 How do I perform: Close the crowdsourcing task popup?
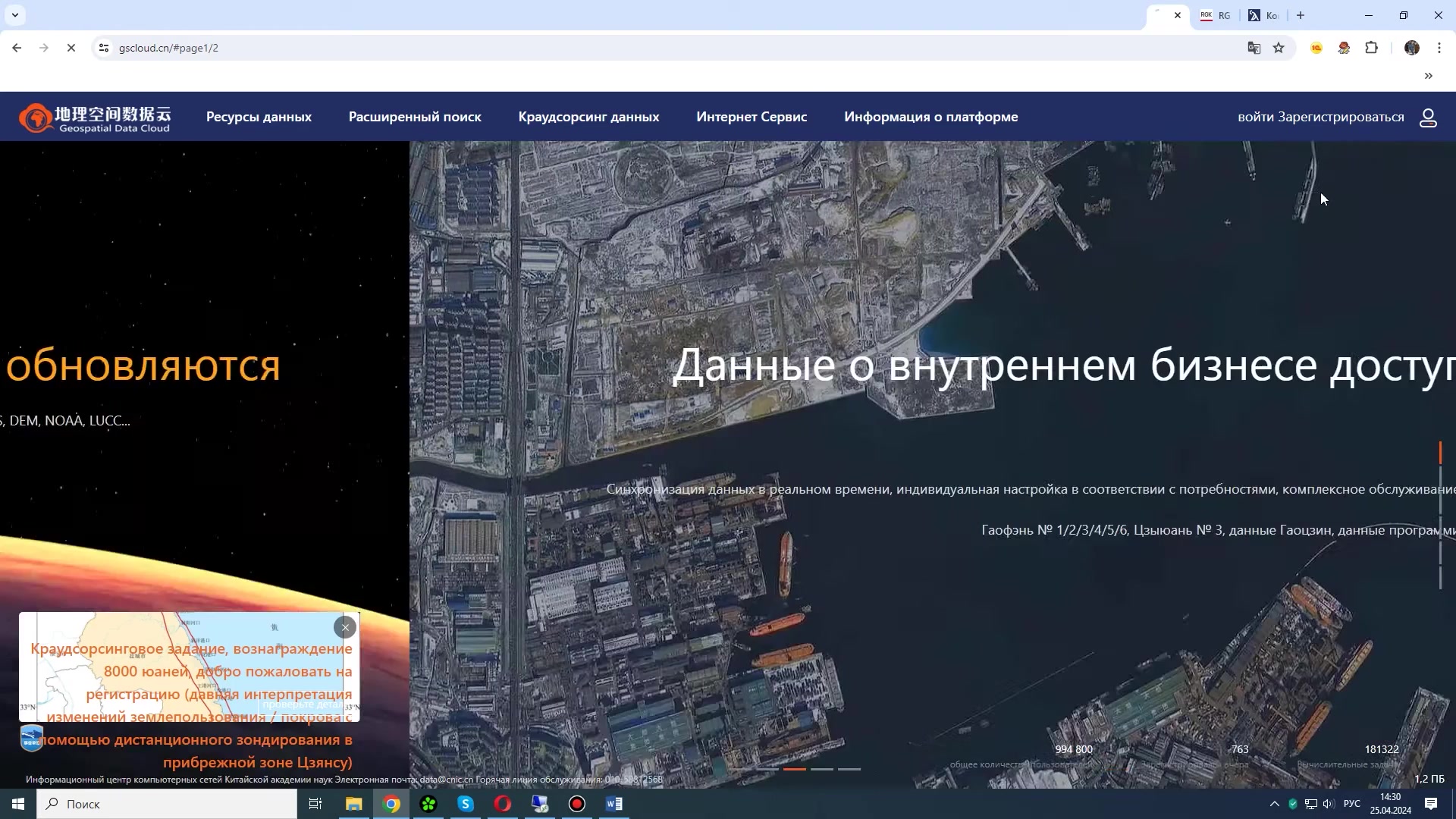345,627
